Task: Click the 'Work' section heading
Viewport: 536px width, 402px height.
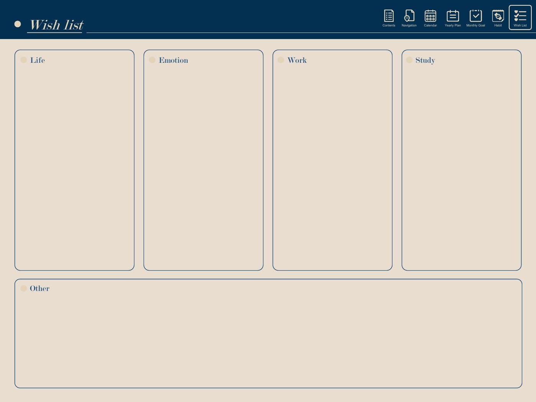Action: click(297, 60)
